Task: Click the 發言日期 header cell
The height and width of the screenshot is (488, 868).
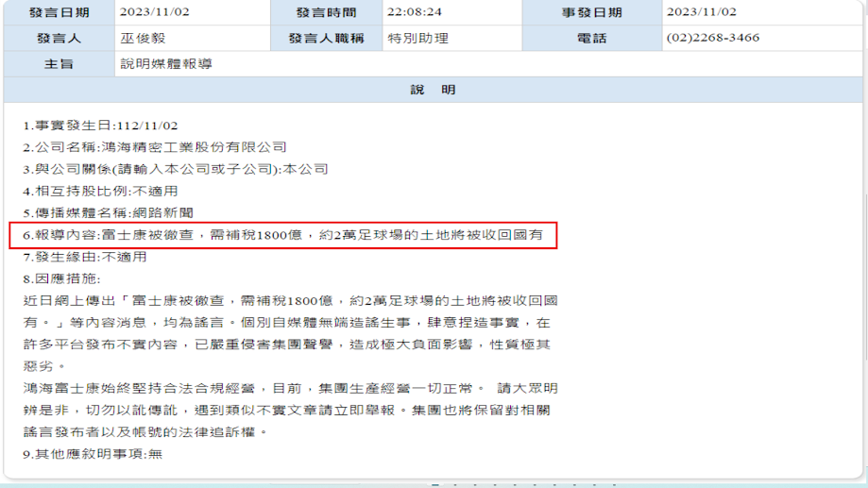Action: coord(60,12)
